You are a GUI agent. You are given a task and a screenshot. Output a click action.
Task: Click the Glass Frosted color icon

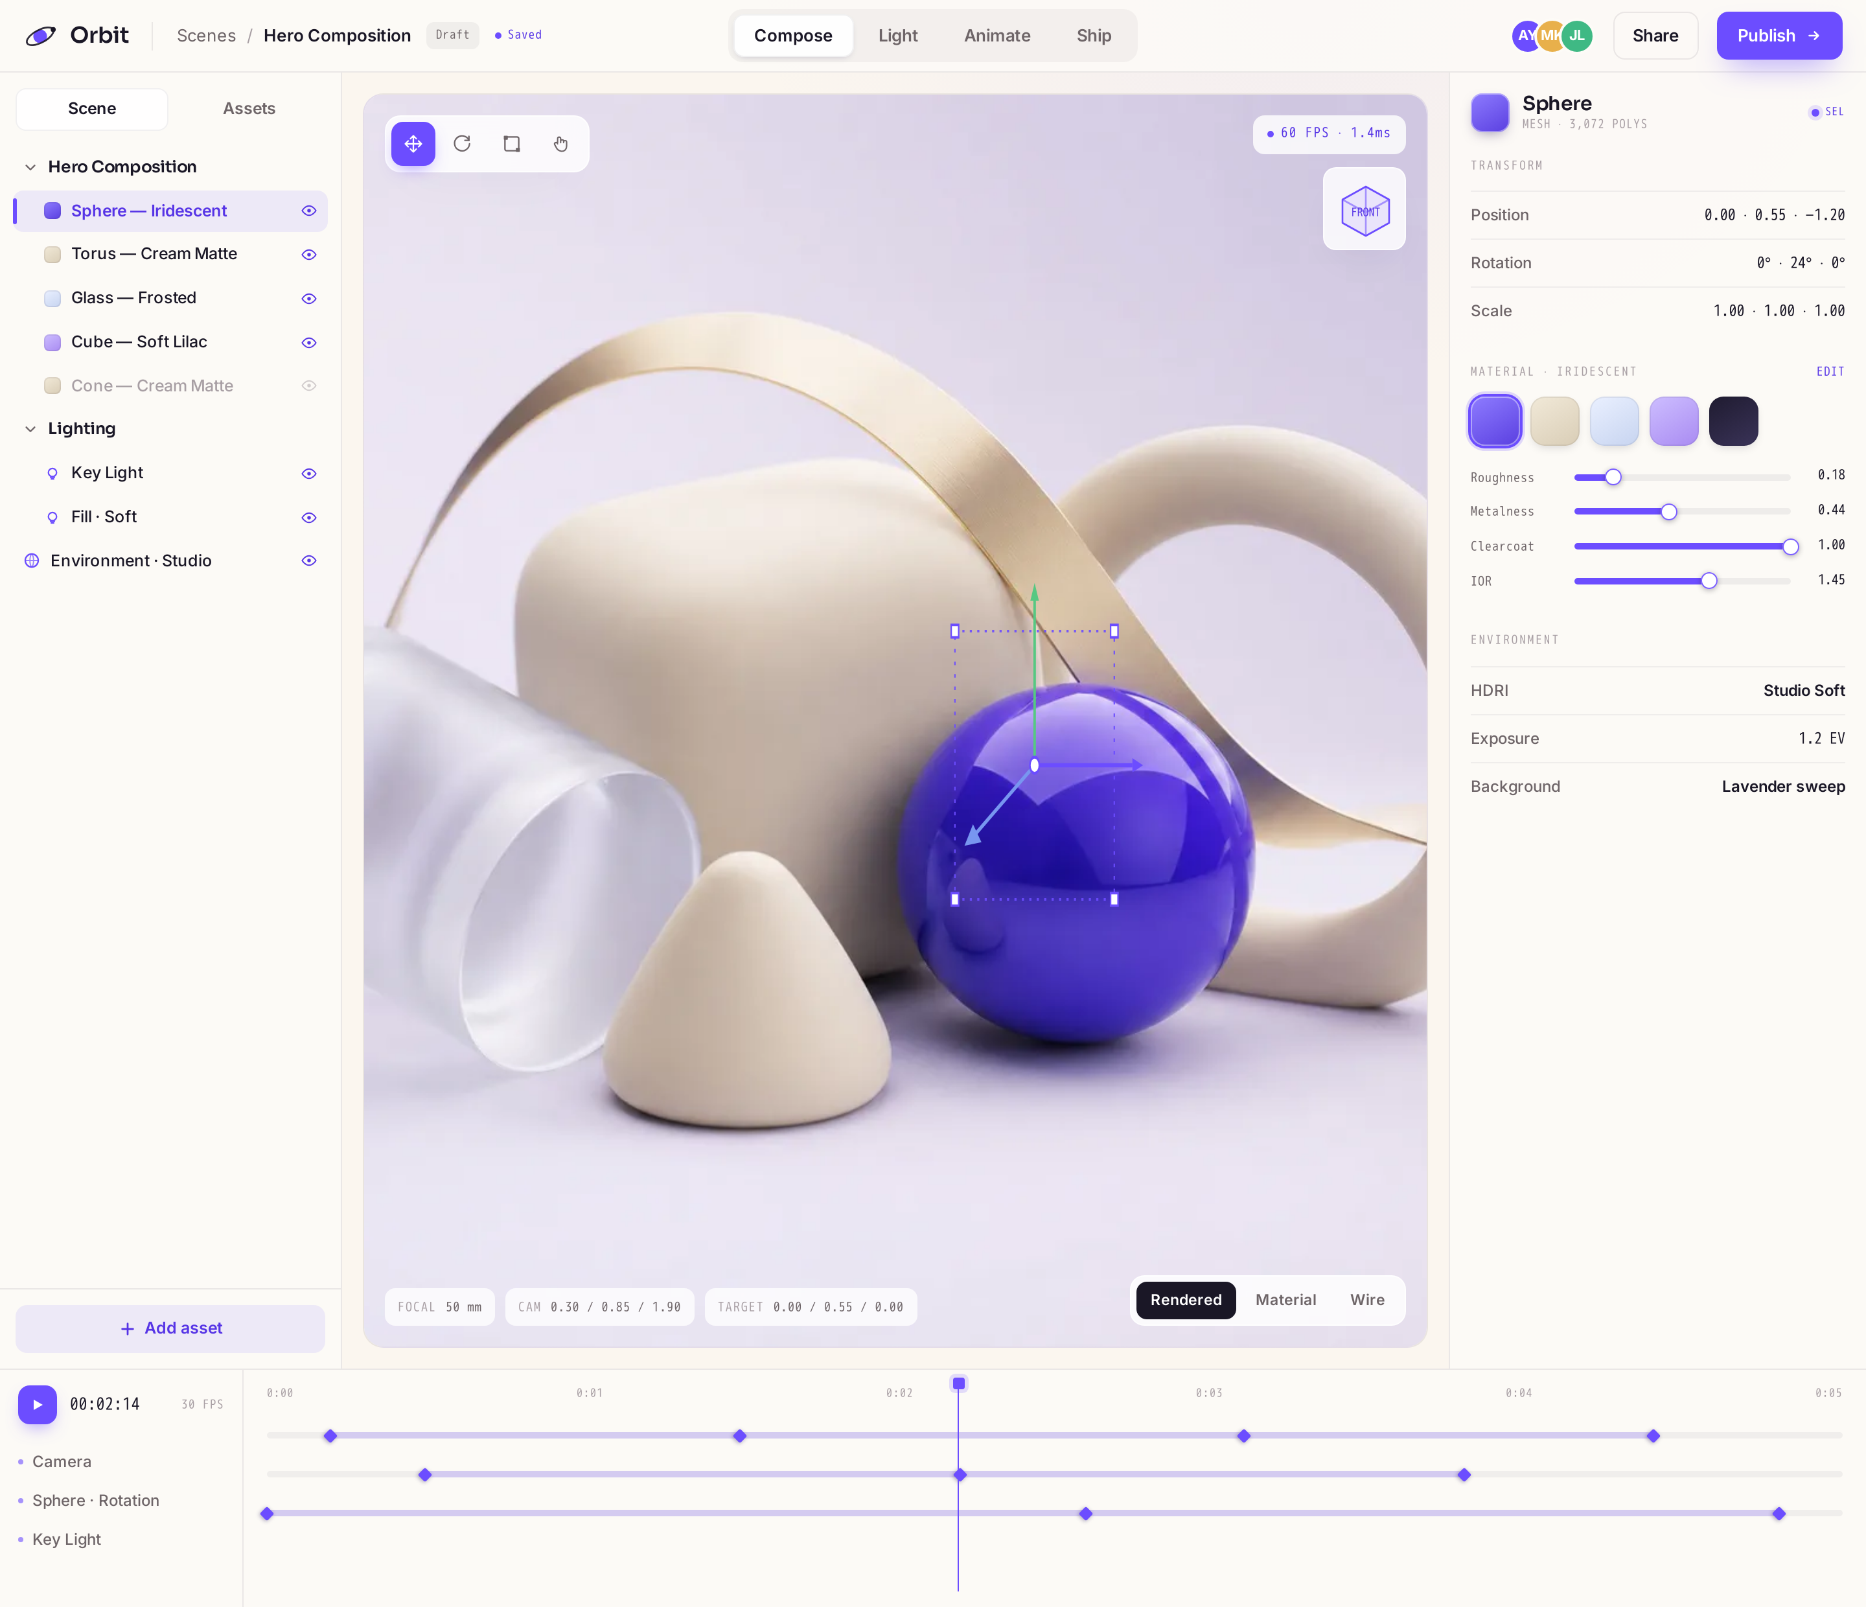coord(52,298)
